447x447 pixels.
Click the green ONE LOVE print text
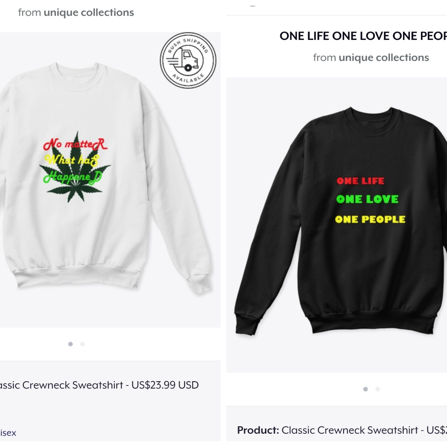[367, 199]
